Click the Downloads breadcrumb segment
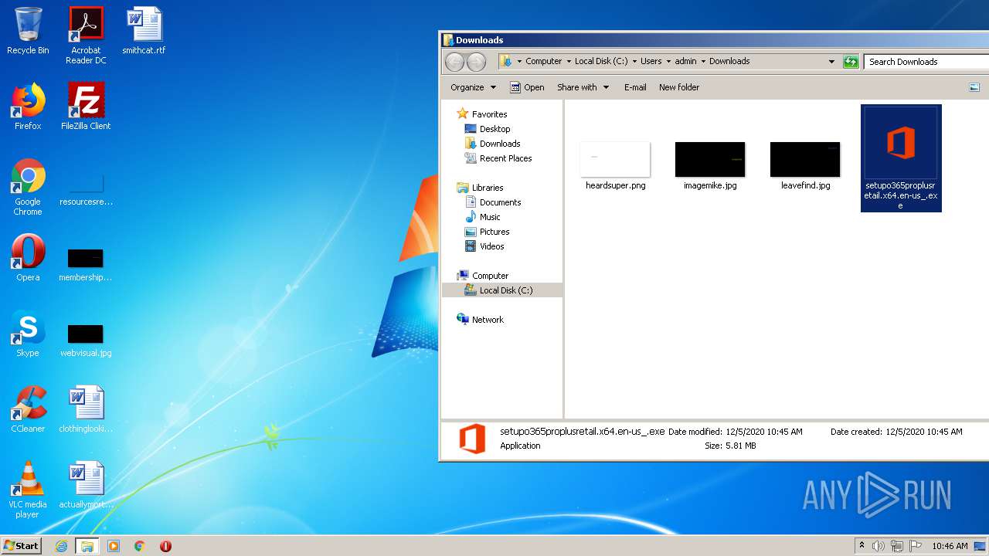The image size is (989, 556). (x=729, y=62)
